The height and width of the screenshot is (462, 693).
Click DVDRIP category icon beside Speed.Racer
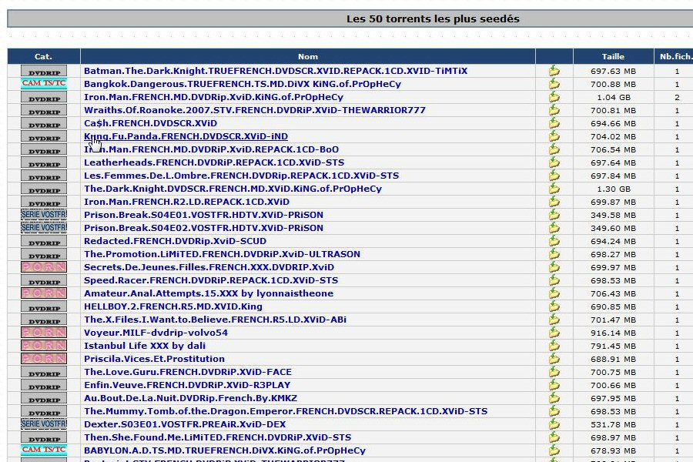[44, 280]
